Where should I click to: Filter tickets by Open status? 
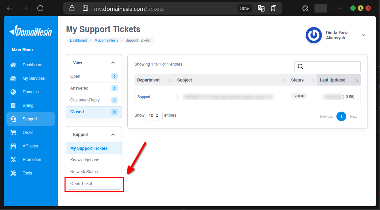[x=94, y=76]
